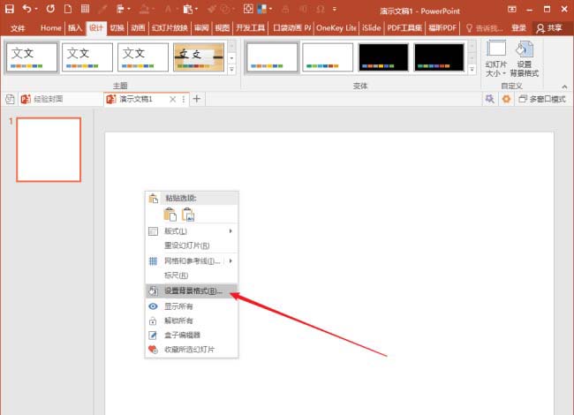The width and height of the screenshot is (574, 415).
Task: Click the Undo arrow icon
Action: pos(26,9)
